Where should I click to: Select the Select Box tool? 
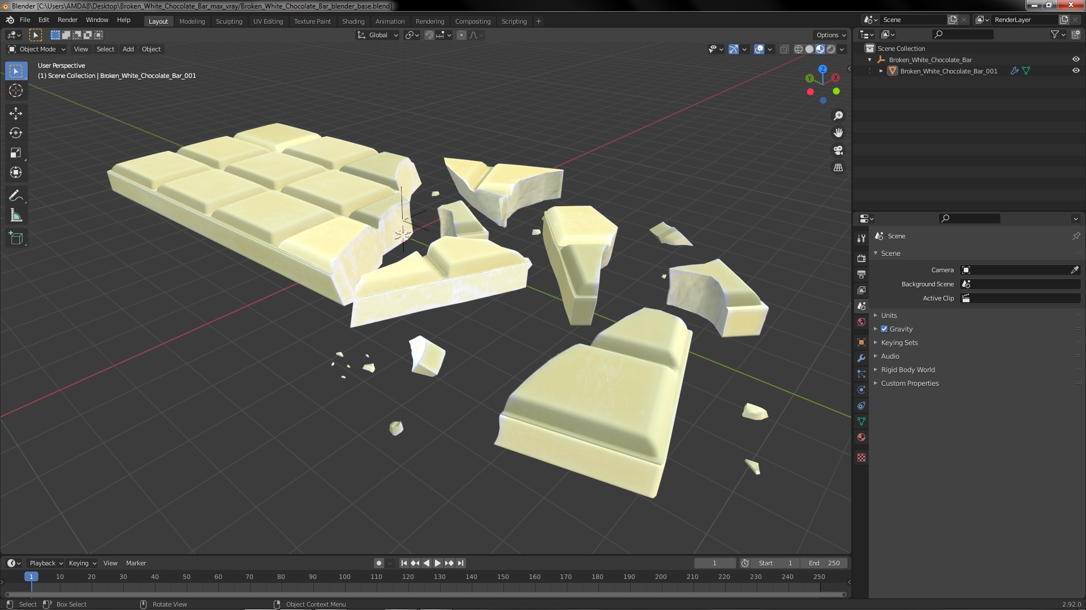(16, 71)
